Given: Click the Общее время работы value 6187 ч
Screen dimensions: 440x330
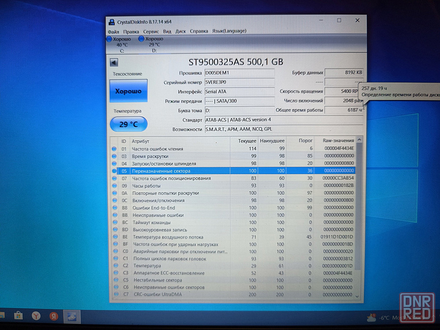Looking at the screenshot, I should 344,110.
